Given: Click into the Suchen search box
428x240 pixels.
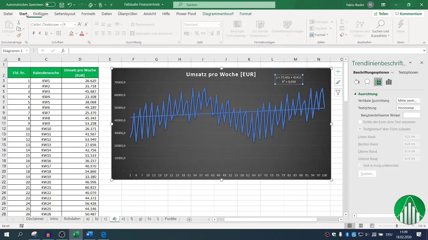Looking at the screenshot, I should coord(224,5).
